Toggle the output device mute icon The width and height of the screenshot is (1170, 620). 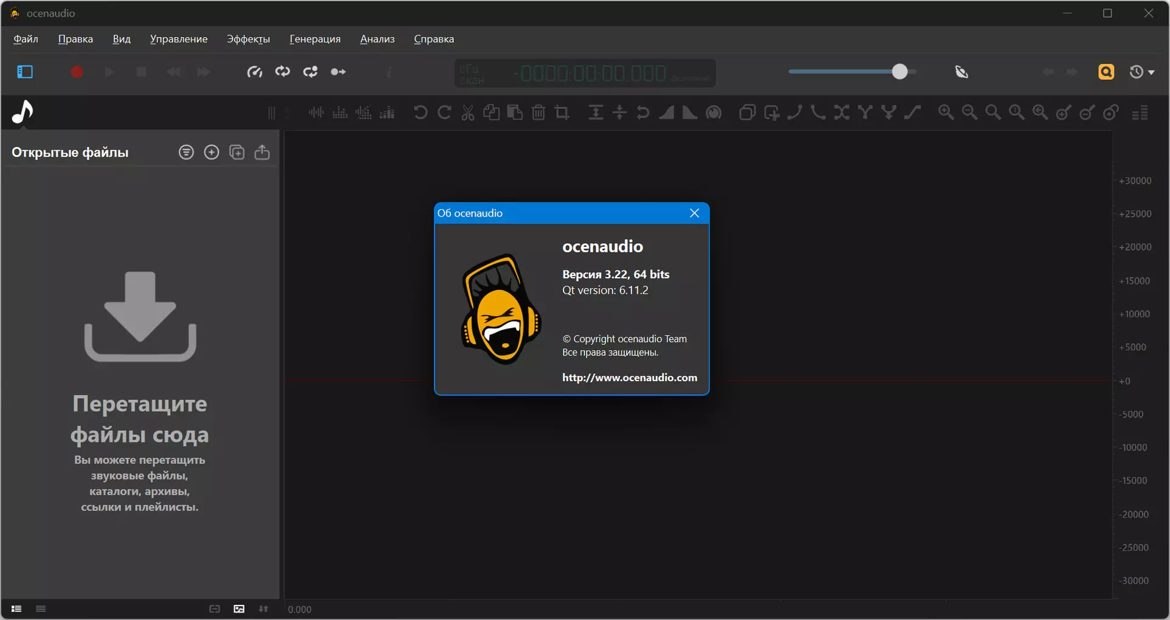coord(962,72)
